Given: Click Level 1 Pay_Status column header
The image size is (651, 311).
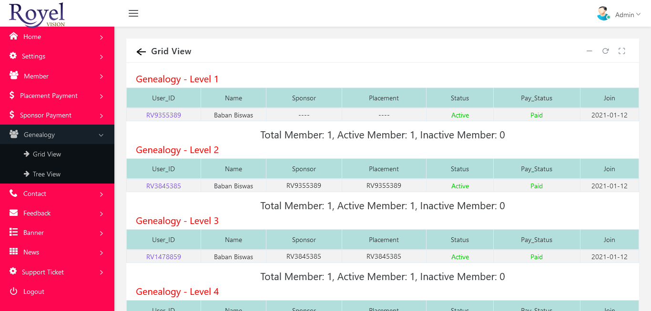Looking at the screenshot, I should tap(537, 98).
